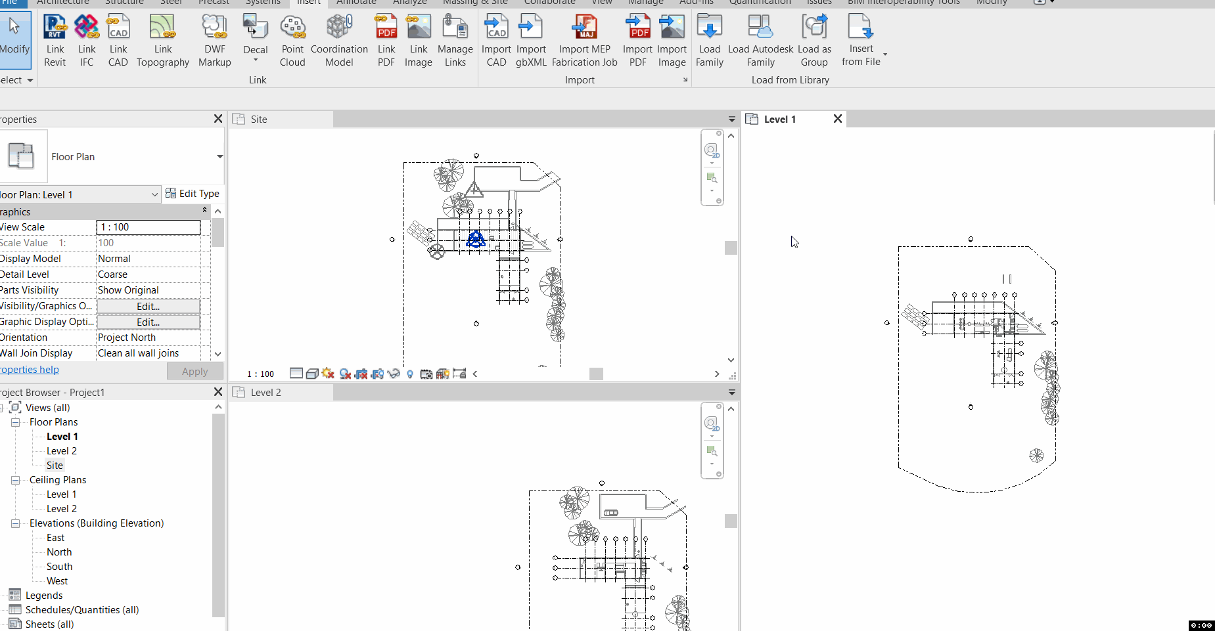Toggle the Crop View in the Site viewport
1215x631 pixels.
click(x=361, y=374)
